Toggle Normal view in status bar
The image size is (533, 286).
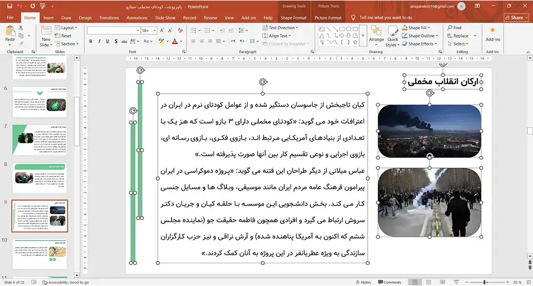point(415,282)
